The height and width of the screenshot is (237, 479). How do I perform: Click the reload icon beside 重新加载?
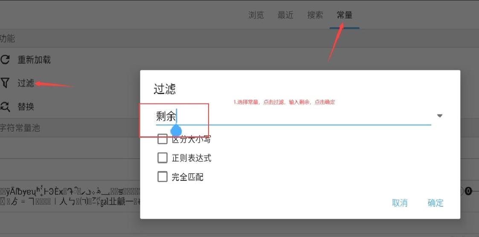(5, 60)
